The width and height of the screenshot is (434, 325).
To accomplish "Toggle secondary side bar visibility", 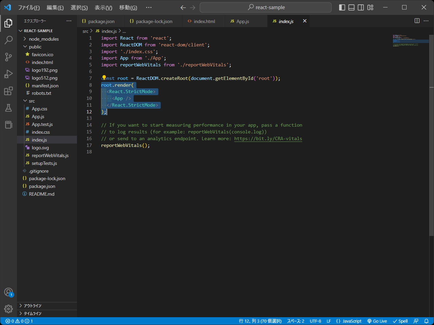I will [x=361, y=7].
